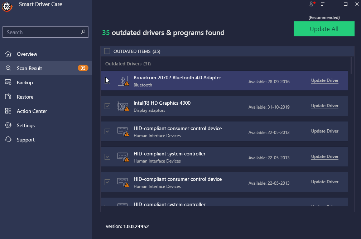Toggle checkbox for HID-compliant system controller
The image size is (361, 239).
pos(107,157)
